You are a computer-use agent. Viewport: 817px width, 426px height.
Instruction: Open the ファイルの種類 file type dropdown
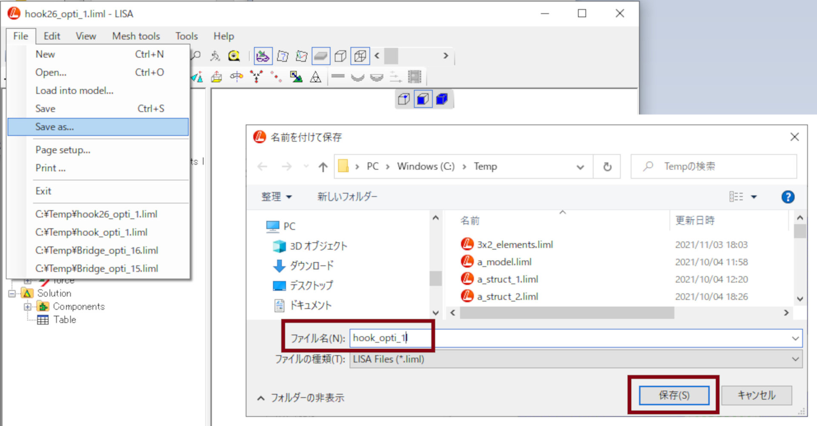[576, 359]
